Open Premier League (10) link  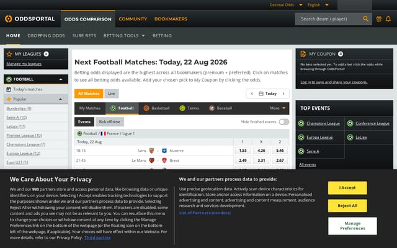click(x=24, y=135)
